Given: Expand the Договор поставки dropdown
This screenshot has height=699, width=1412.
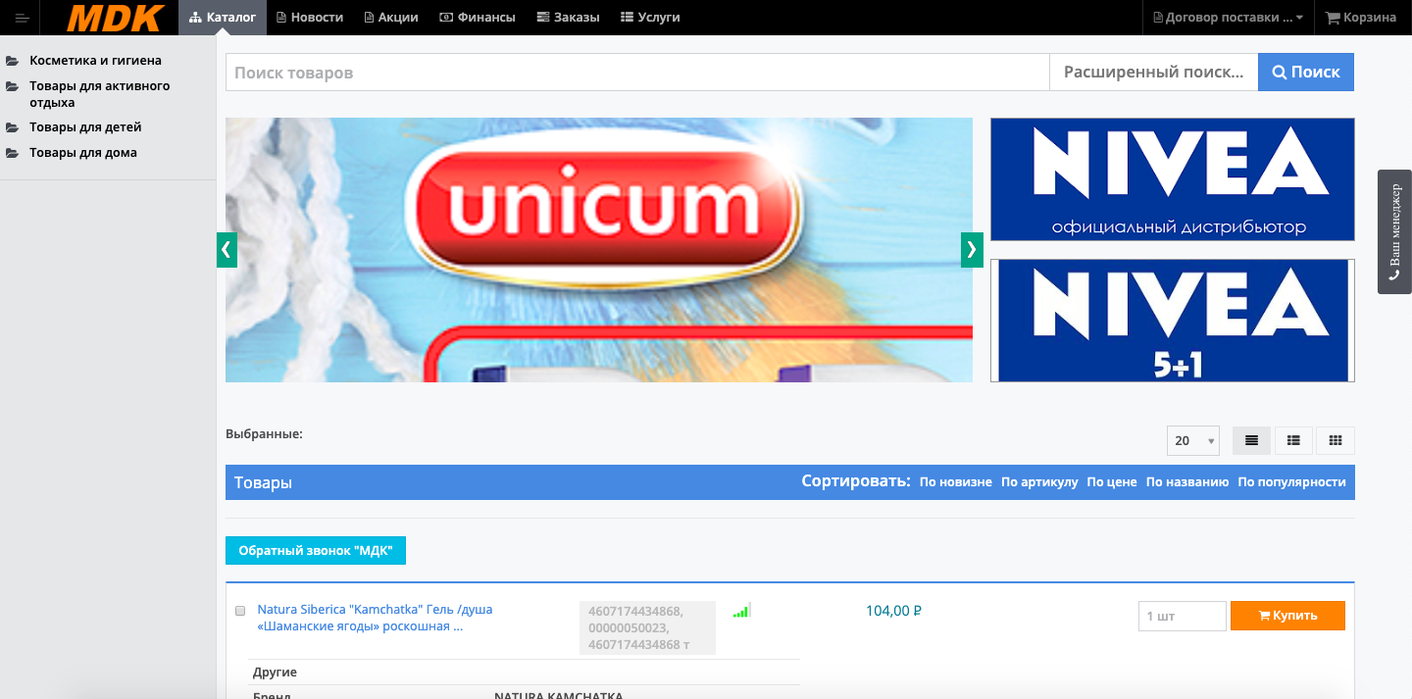Looking at the screenshot, I should click(x=1229, y=18).
